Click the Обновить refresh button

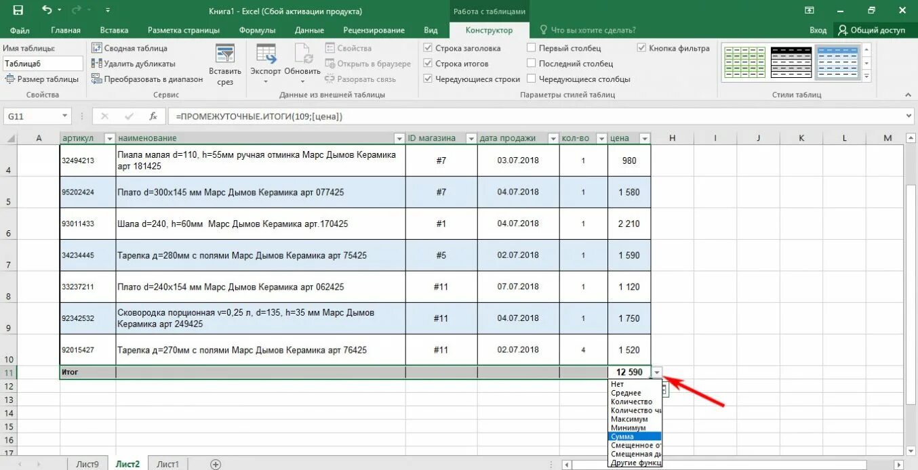coord(302,65)
